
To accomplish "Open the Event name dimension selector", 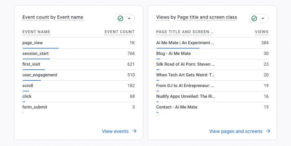I will [x=70, y=17].
